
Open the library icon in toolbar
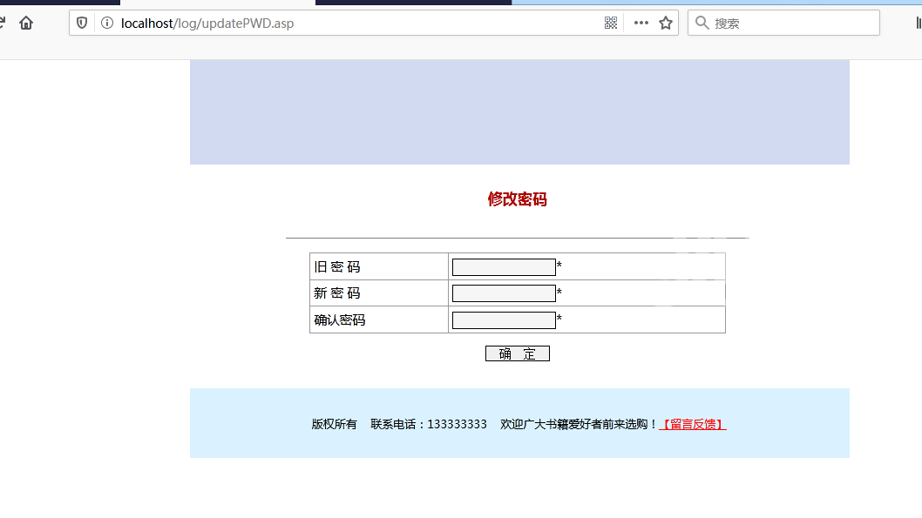coord(919,24)
